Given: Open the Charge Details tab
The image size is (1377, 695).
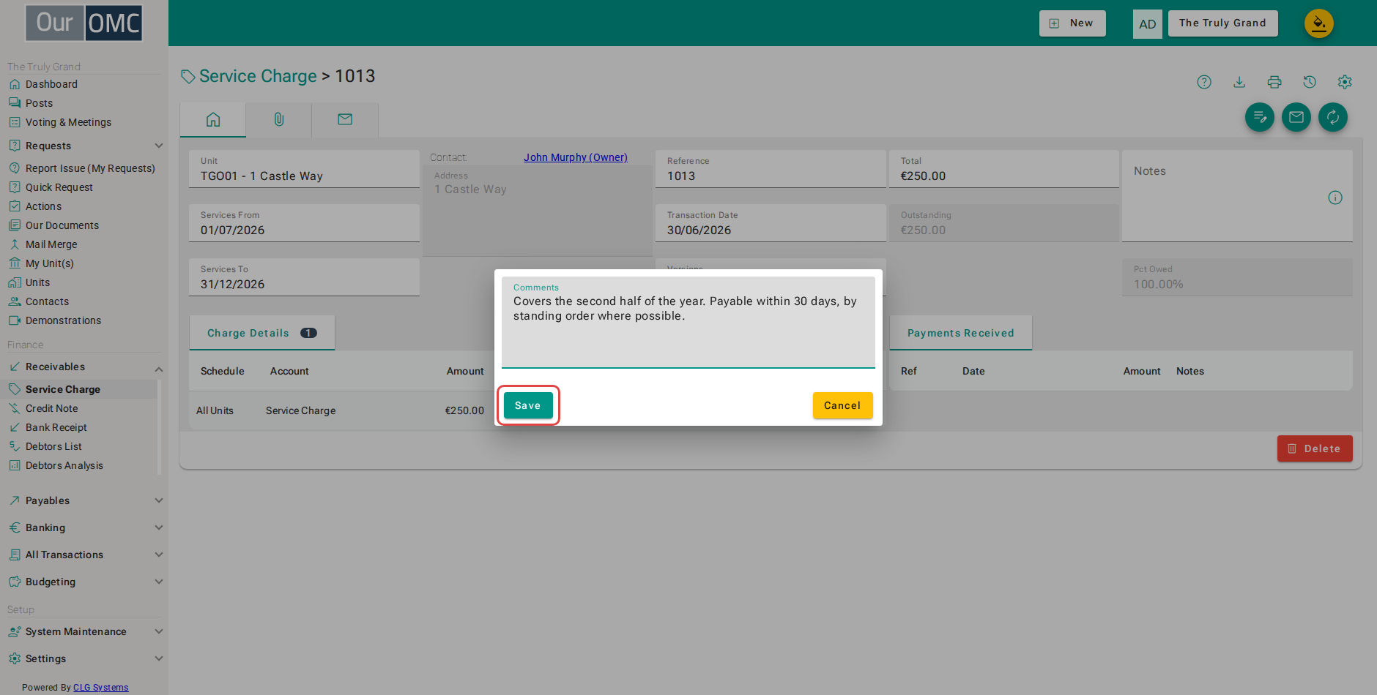Looking at the screenshot, I should [x=262, y=333].
